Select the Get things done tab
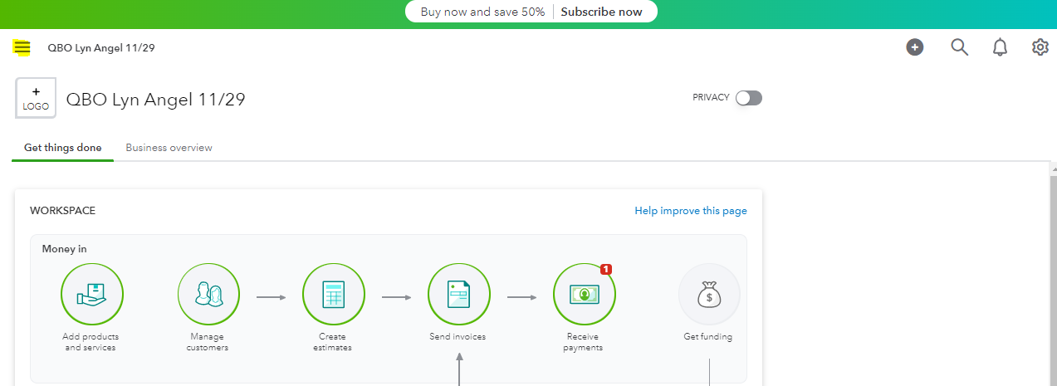1057x386 pixels. point(63,148)
